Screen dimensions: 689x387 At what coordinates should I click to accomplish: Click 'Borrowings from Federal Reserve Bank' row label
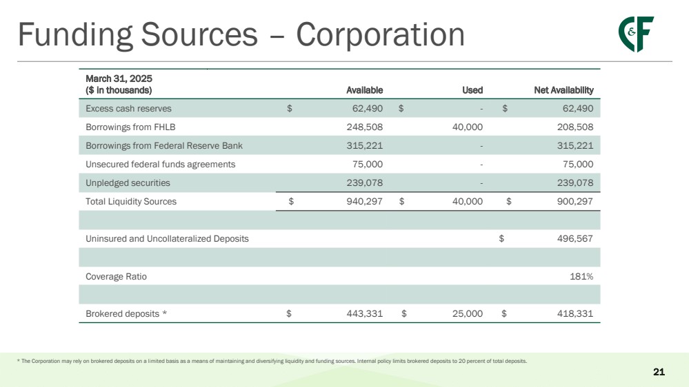(x=164, y=146)
